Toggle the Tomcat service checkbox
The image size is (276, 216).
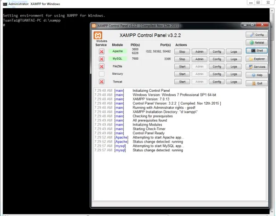tap(102, 82)
